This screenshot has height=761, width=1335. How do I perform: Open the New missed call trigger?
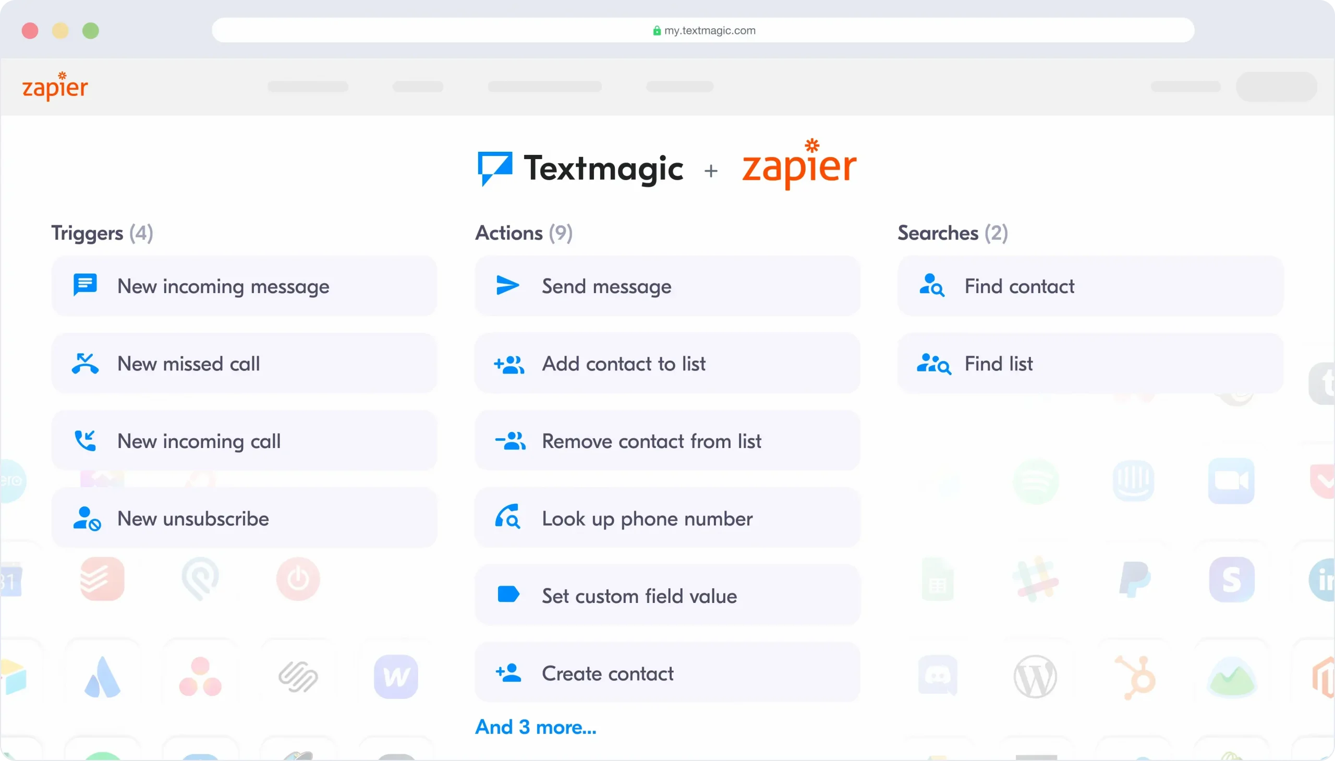click(244, 363)
